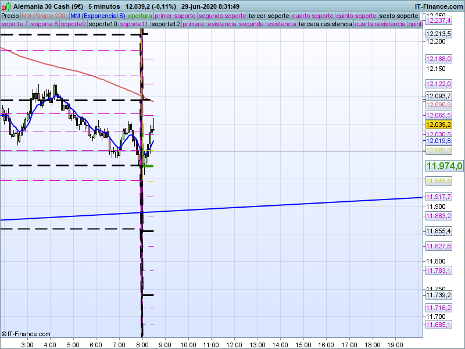Image resolution: width=465 pixels, height=349 pixels.
Task: Click the 12.237,4 price tag on axis
Action: point(438,20)
